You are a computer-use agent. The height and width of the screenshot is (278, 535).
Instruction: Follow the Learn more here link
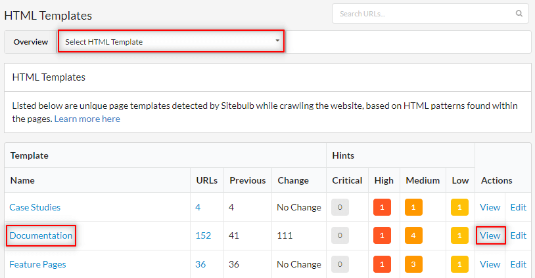click(x=87, y=119)
